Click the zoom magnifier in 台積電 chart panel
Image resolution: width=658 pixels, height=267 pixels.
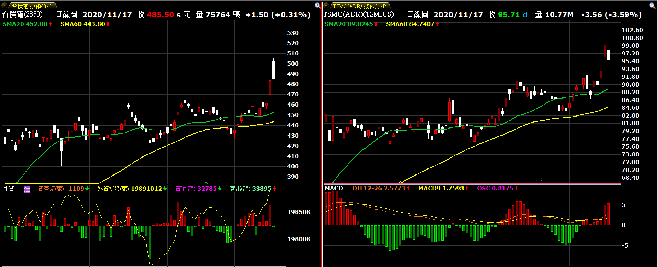(318, 5)
